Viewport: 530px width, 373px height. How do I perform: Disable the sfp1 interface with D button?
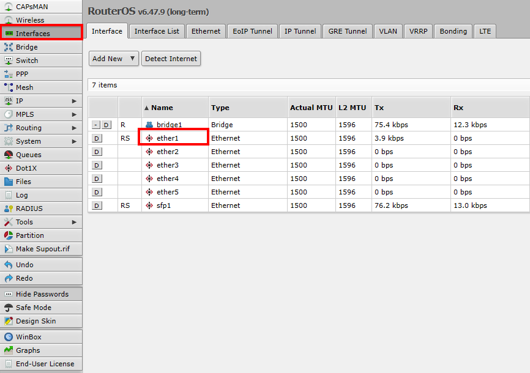point(97,205)
